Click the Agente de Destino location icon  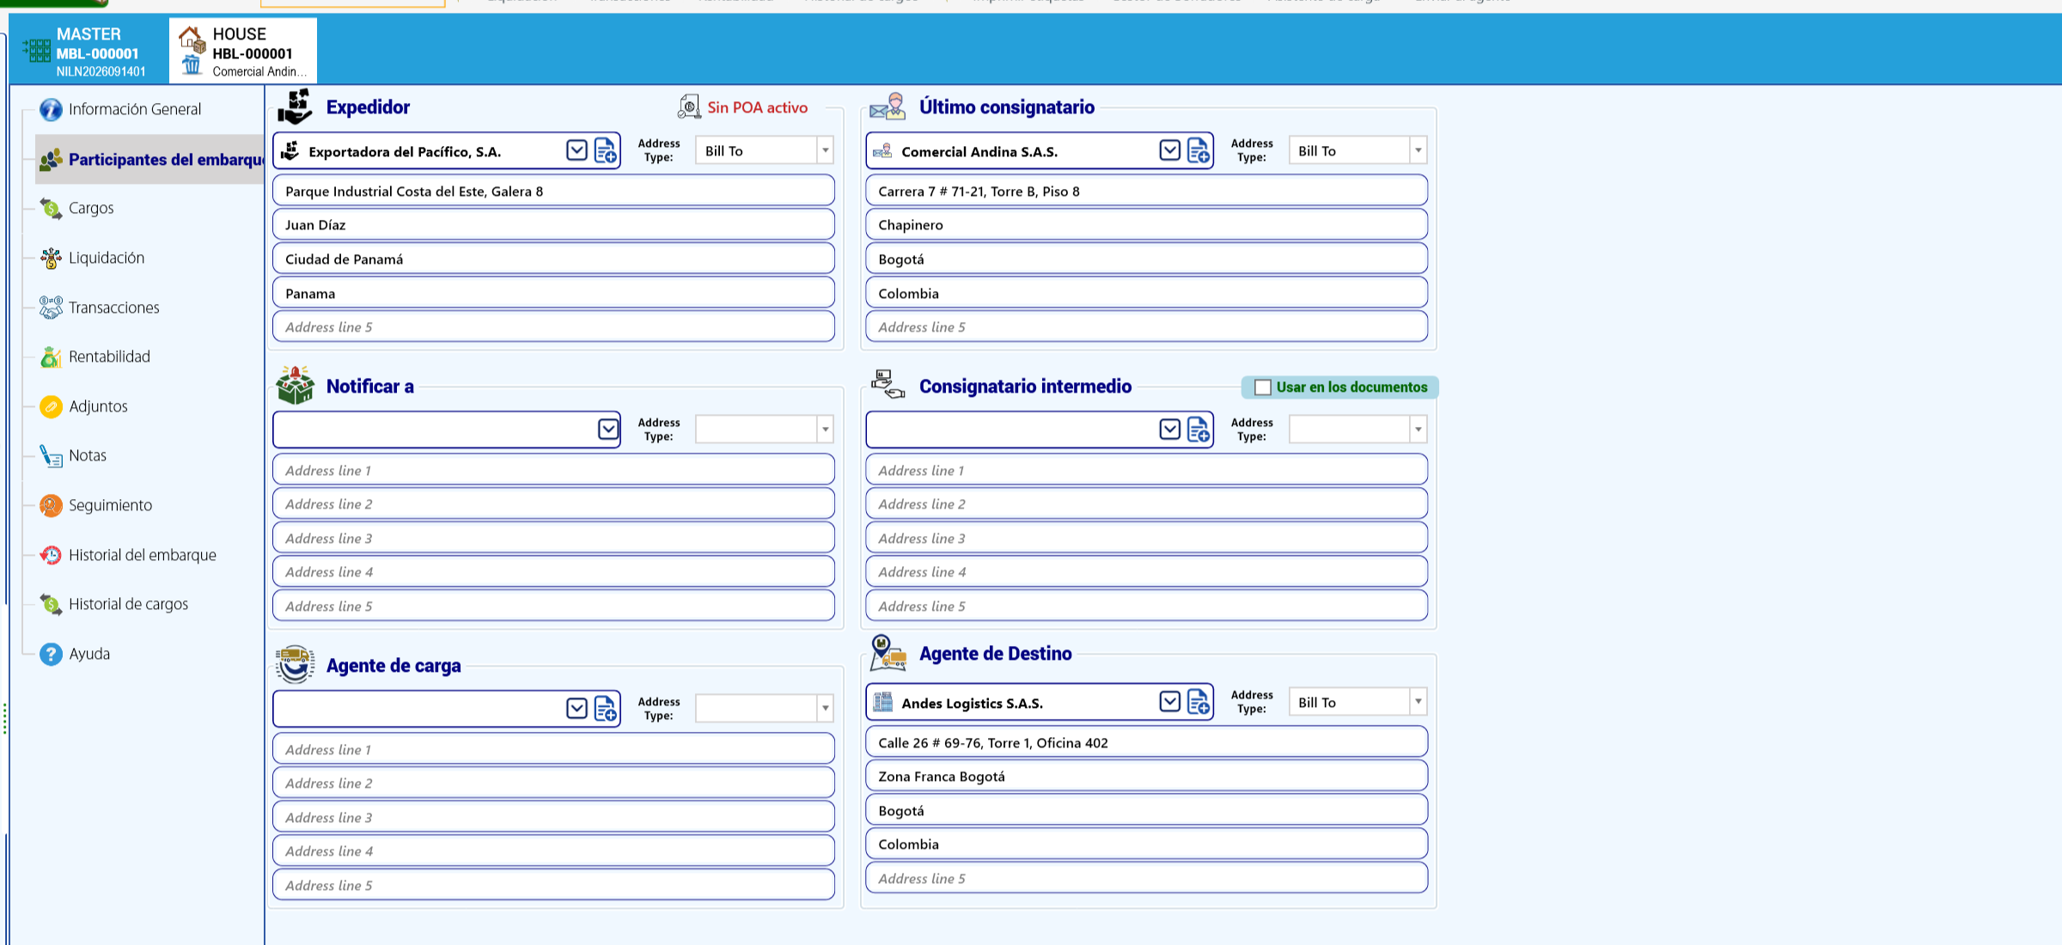888,653
